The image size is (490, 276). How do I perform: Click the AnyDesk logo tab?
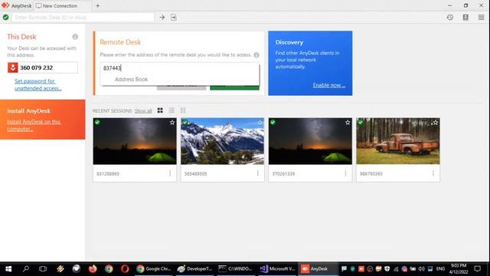coord(16,5)
